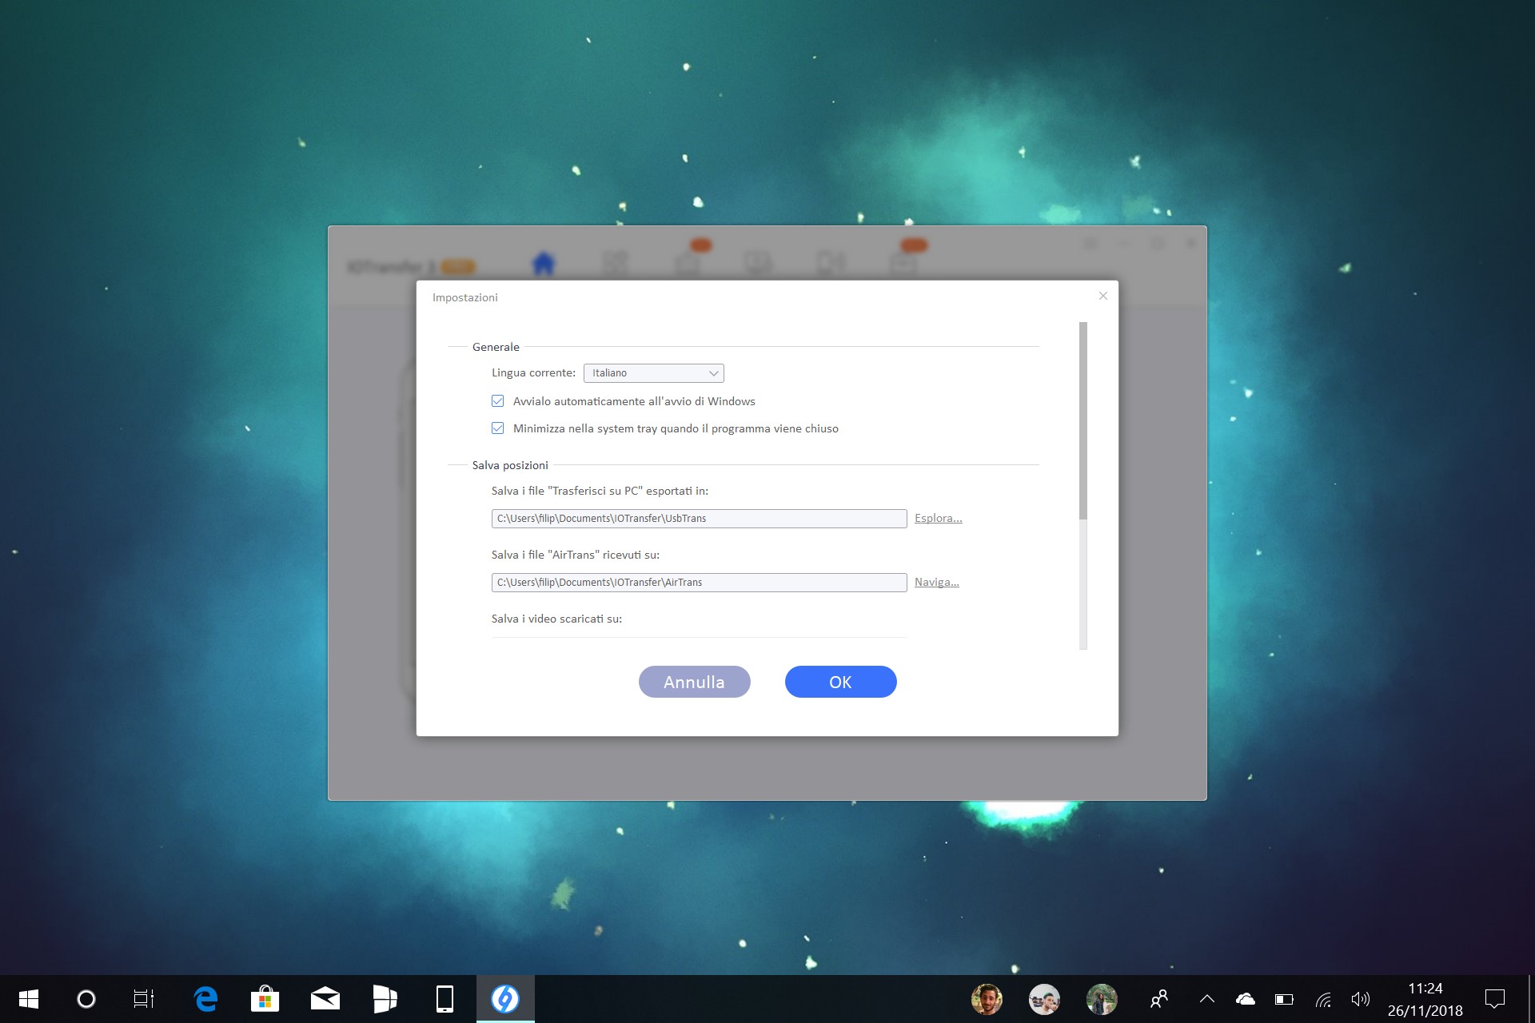The image size is (1535, 1023).
Task: Open the phone app icon on the taskbar
Action: [x=445, y=999]
